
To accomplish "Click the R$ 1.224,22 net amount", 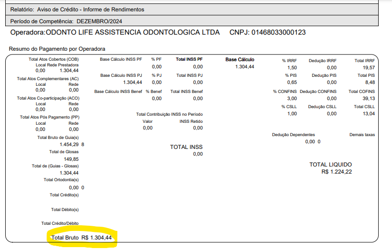I will (336, 172).
